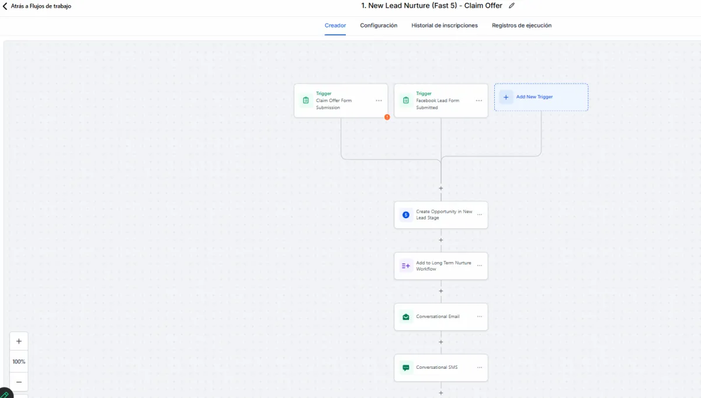Viewport: 701px width, 398px height.
Task: Open options for Add to Long Term Nurture
Action: 480,266
